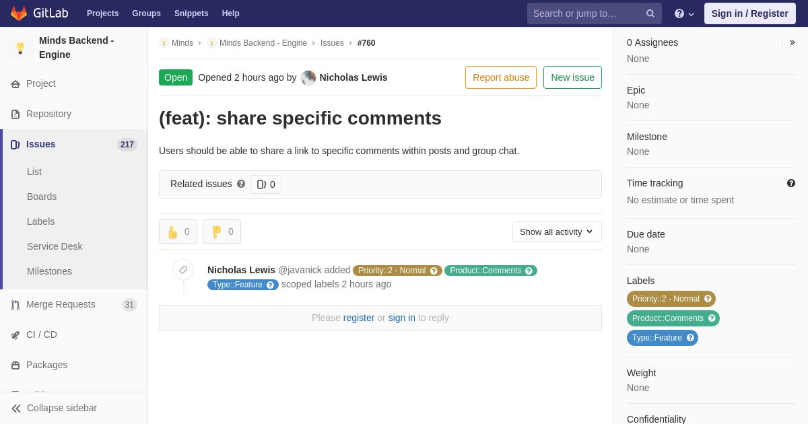Viewport: 808px width, 424px height.
Task: Open the Groups menu
Action: pos(146,13)
